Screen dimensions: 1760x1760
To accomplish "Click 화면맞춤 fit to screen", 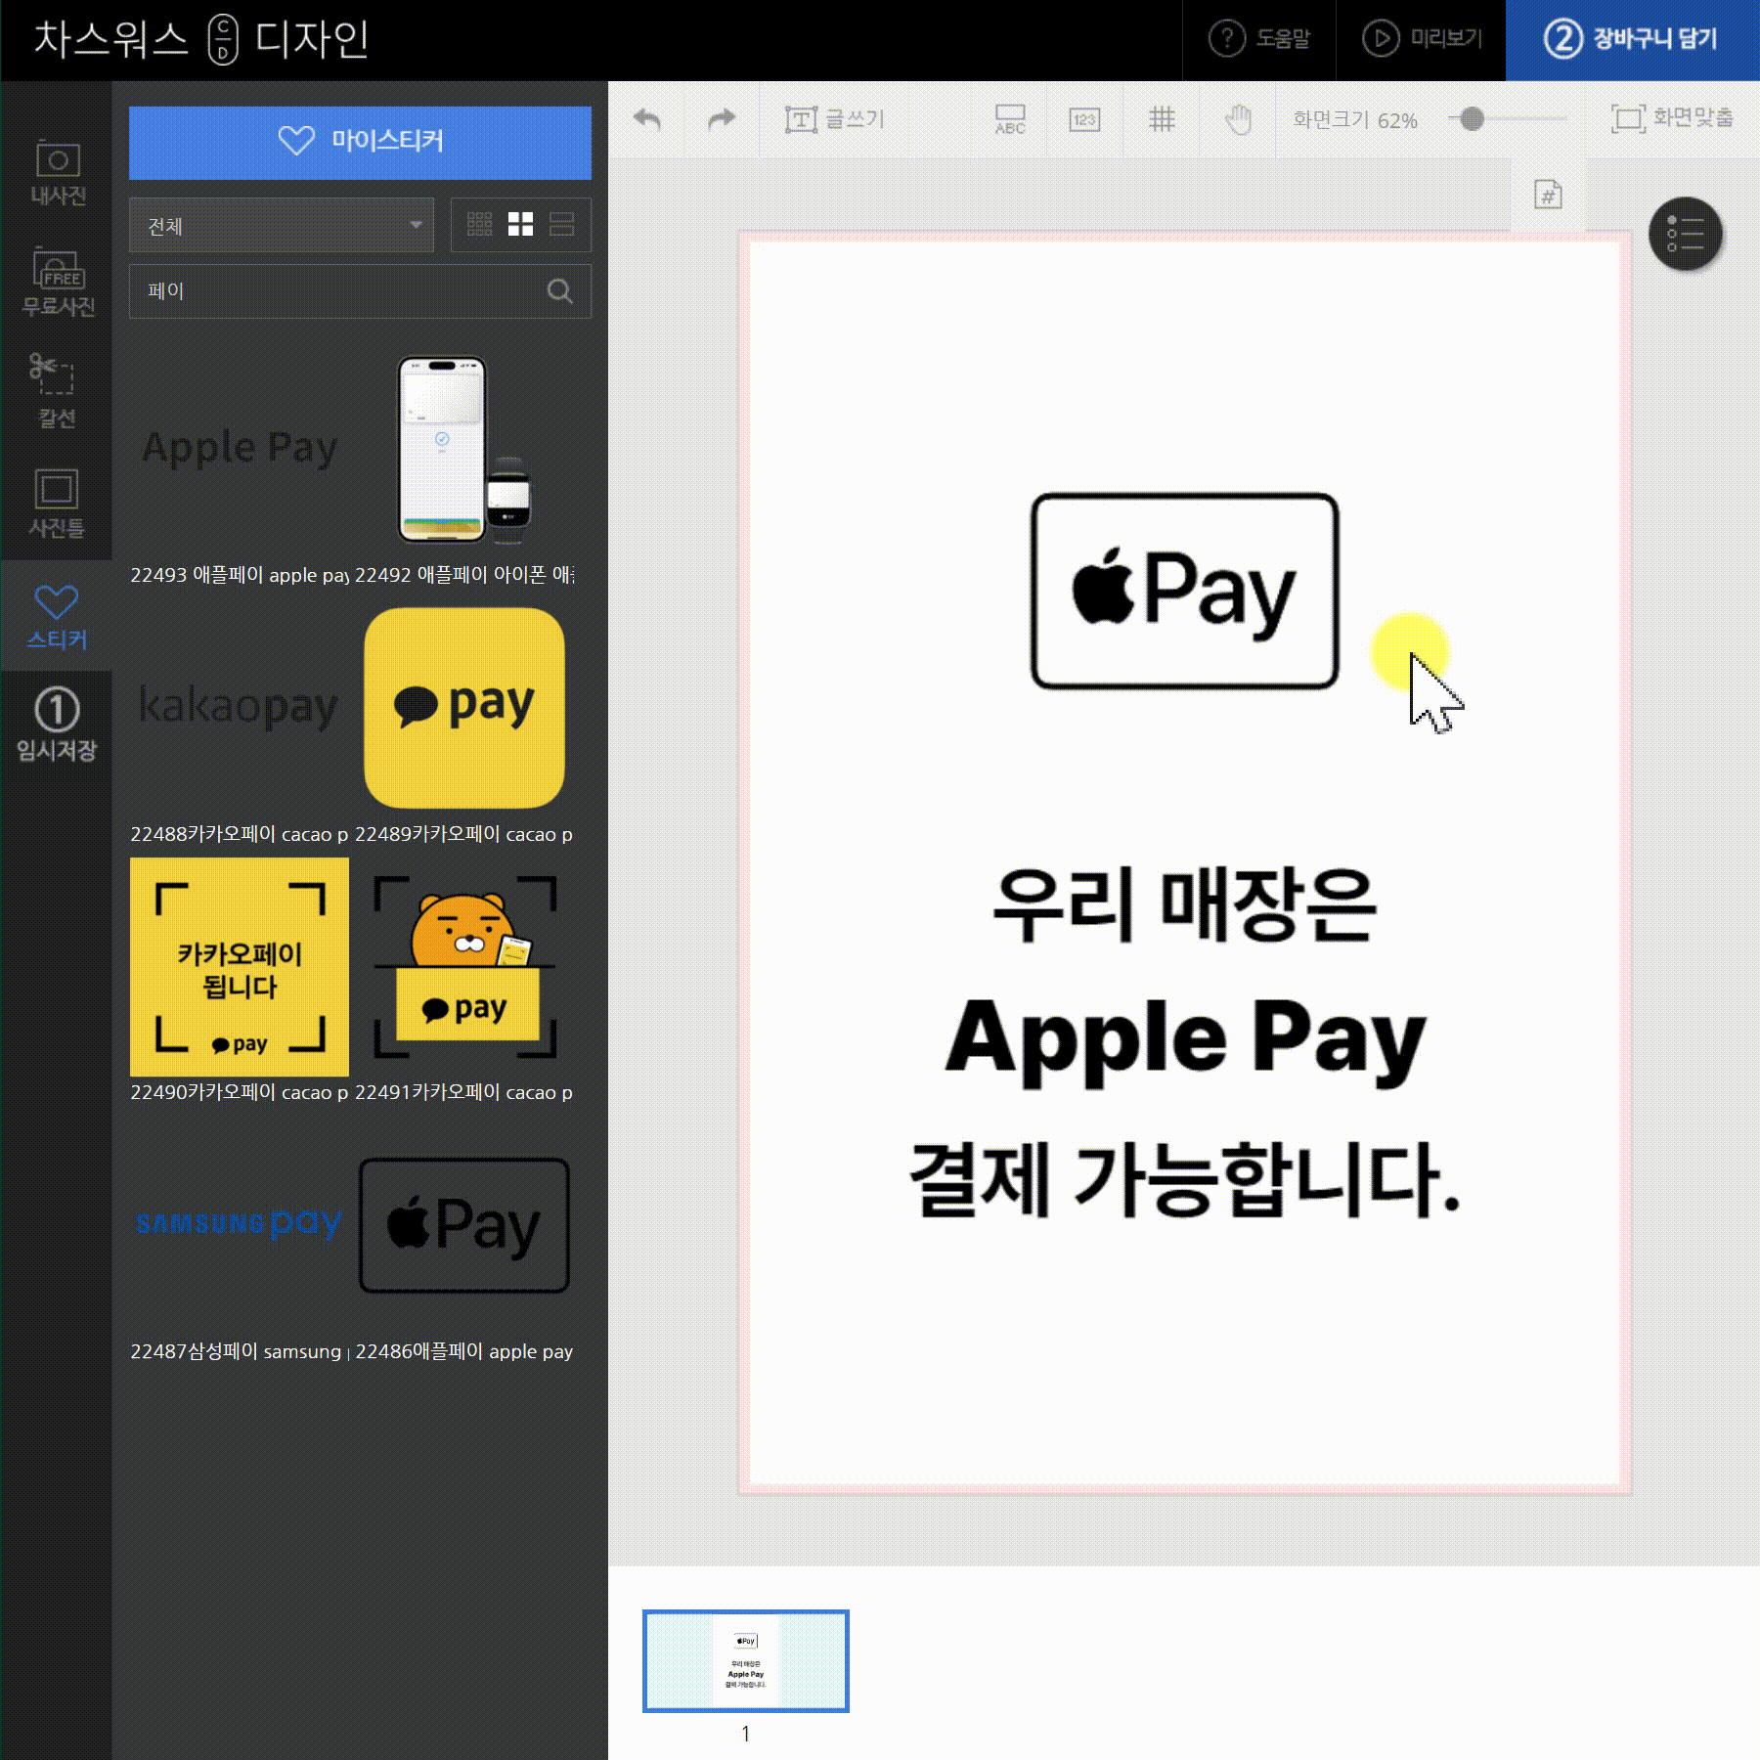I will click(x=1672, y=119).
